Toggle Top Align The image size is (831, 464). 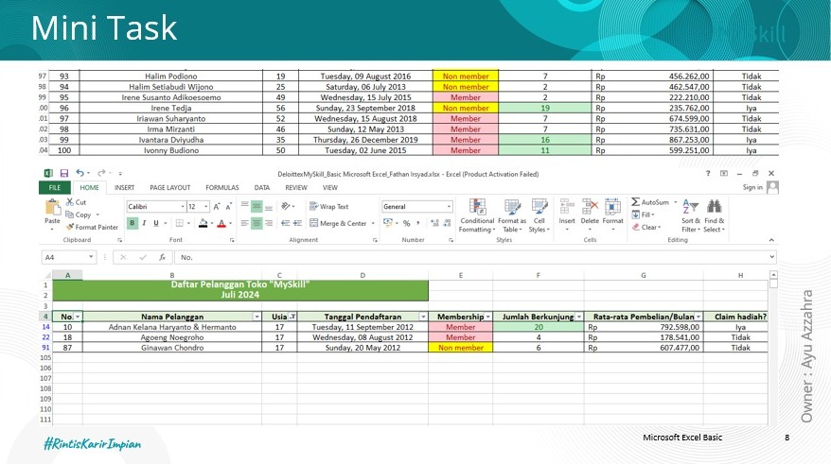(x=244, y=206)
